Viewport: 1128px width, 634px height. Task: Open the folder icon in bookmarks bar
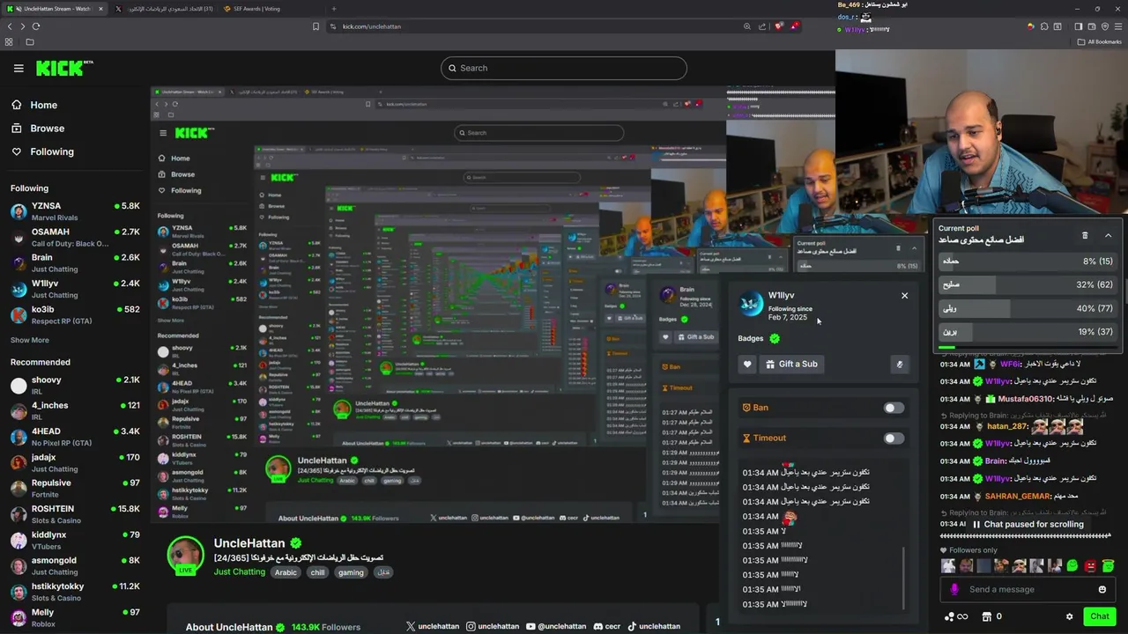(29, 41)
